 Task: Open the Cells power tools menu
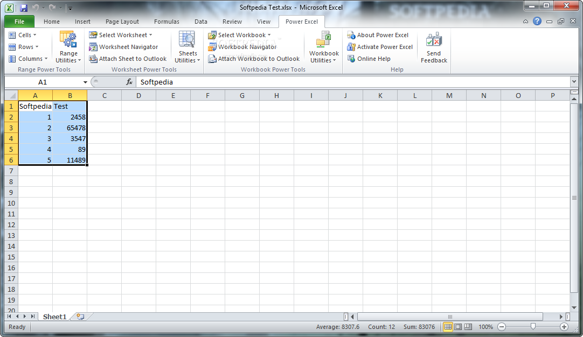coord(22,35)
